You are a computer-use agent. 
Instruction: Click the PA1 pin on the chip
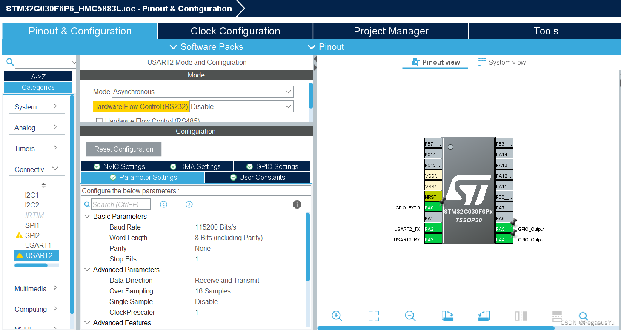(x=433, y=218)
